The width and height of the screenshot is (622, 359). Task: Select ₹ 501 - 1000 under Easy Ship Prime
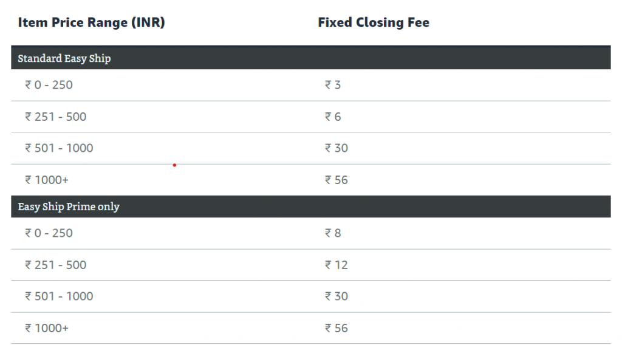coord(59,296)
